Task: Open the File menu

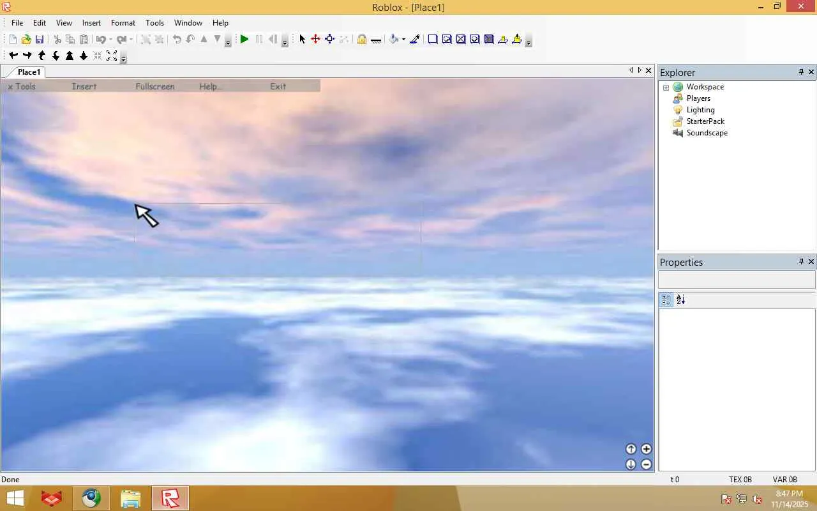Action: pos(17,23)
